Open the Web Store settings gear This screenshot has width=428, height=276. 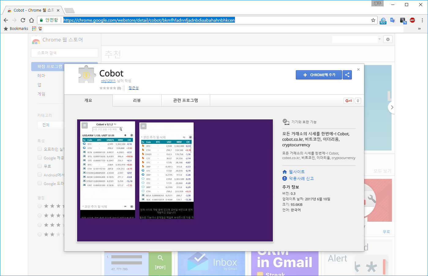point(388,39)
